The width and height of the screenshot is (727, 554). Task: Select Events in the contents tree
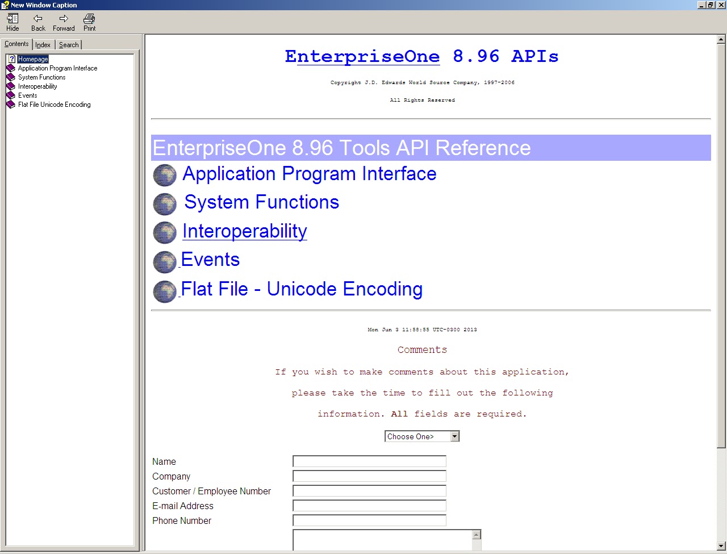(27, 95)
